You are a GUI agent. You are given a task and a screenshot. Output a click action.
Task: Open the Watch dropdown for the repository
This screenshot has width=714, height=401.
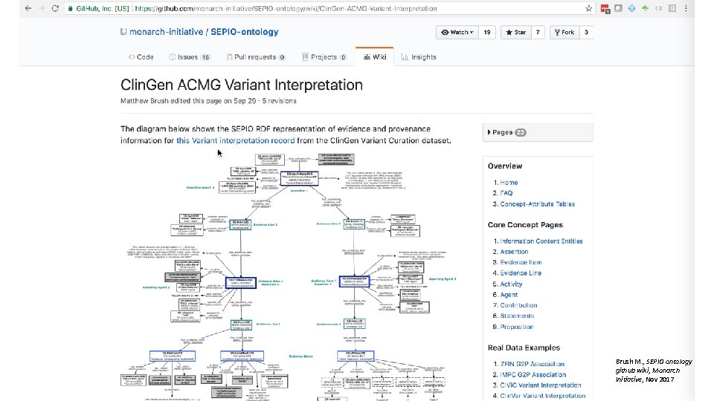[x=457, y=33]
